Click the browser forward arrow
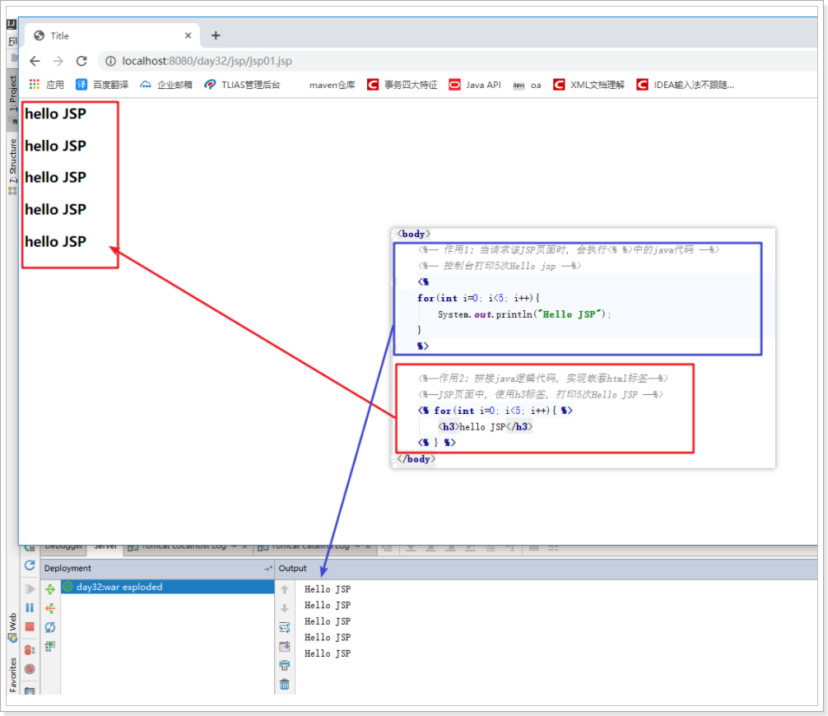Image resolution: width=828 pixels, height=716 pixels. point(58,61)
